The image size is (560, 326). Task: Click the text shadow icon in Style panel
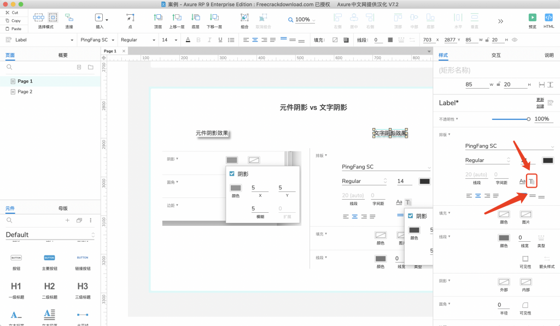pyautogui.click(x=532, y=181)
